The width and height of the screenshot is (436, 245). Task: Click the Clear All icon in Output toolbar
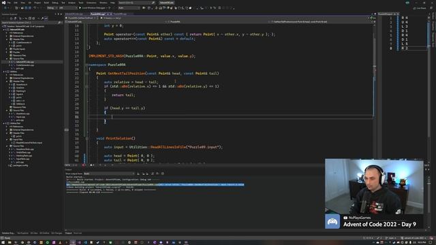click(x=153, y=174)
